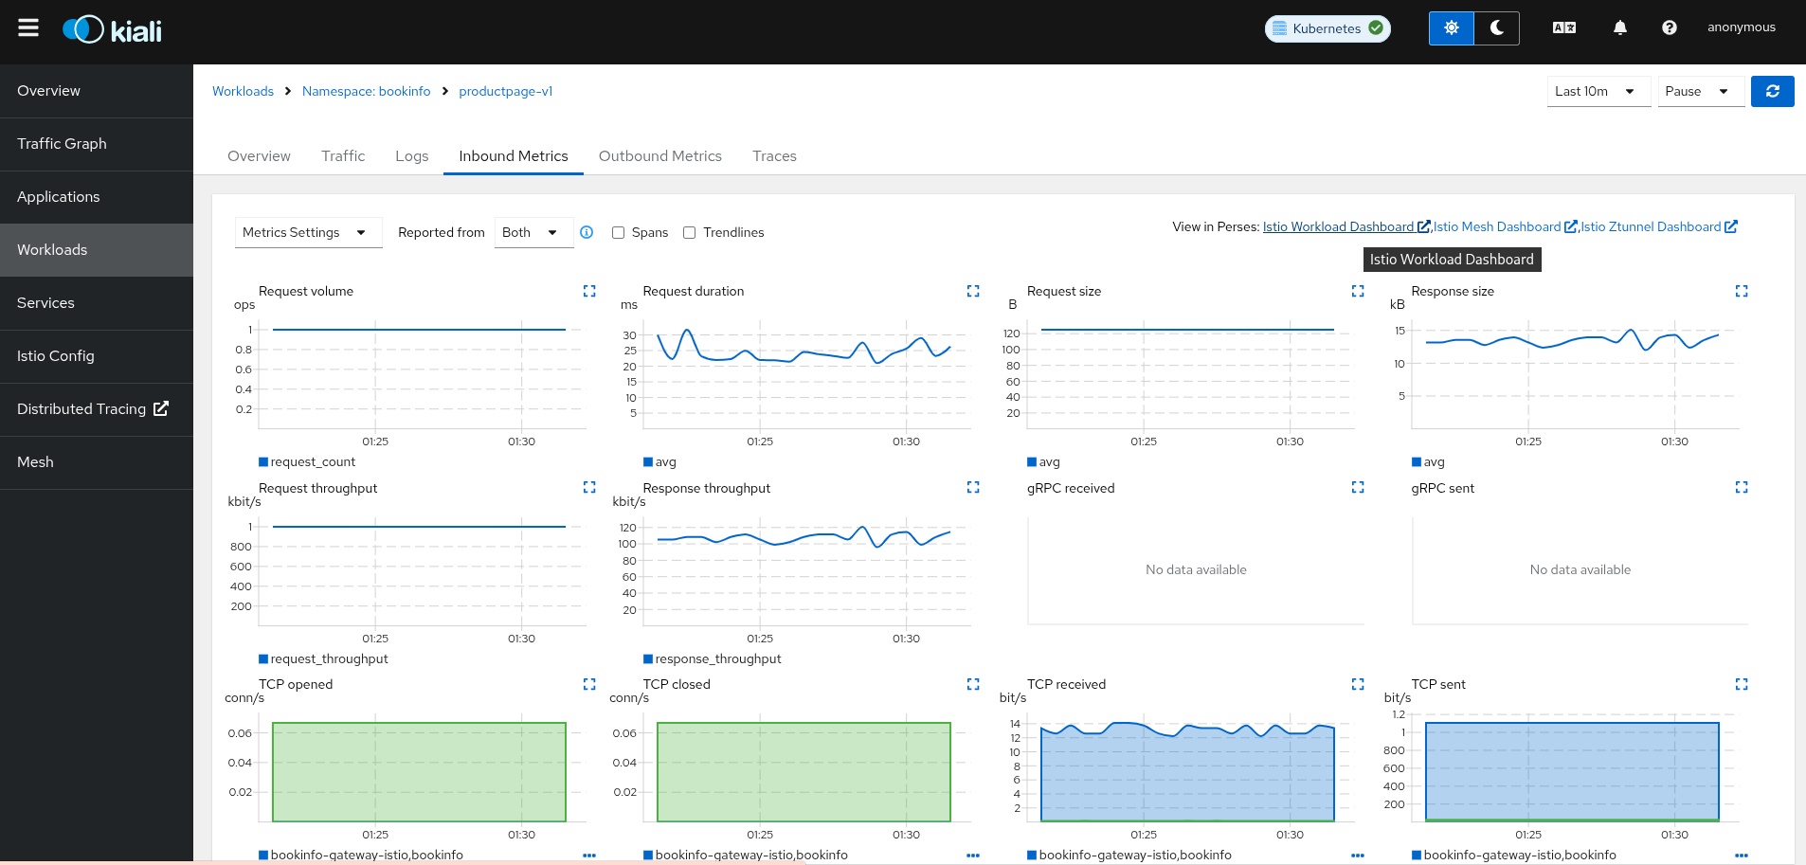
Task: Open the Metrics Settings dropdown
Action: [307, 233]
